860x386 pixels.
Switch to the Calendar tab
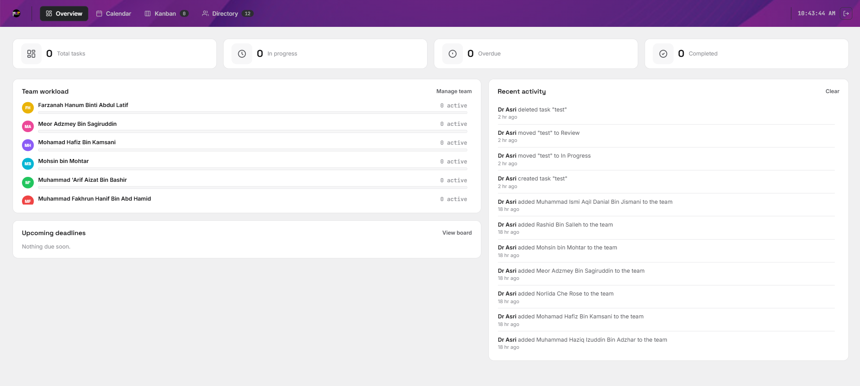coord(114,13)
